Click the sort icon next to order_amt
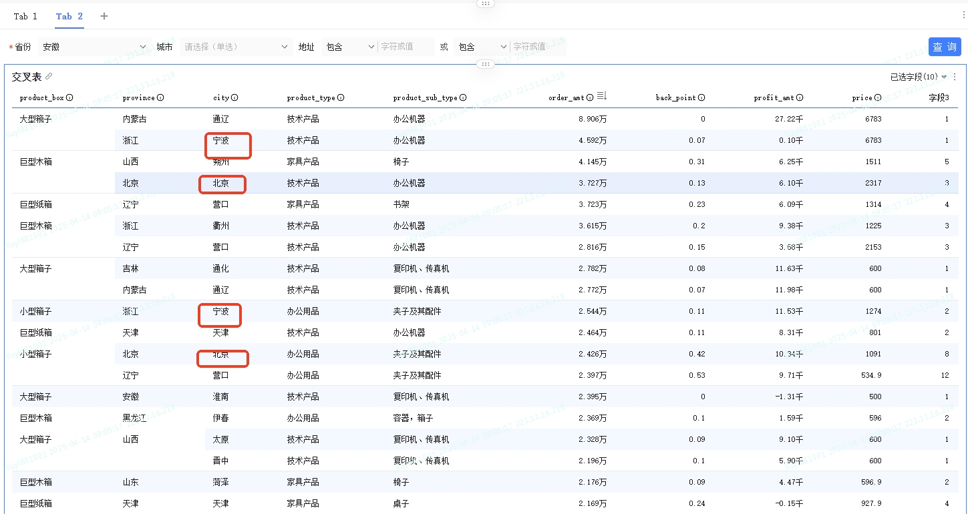Screen dimensions: 968x514 click(x=601, y=97)
